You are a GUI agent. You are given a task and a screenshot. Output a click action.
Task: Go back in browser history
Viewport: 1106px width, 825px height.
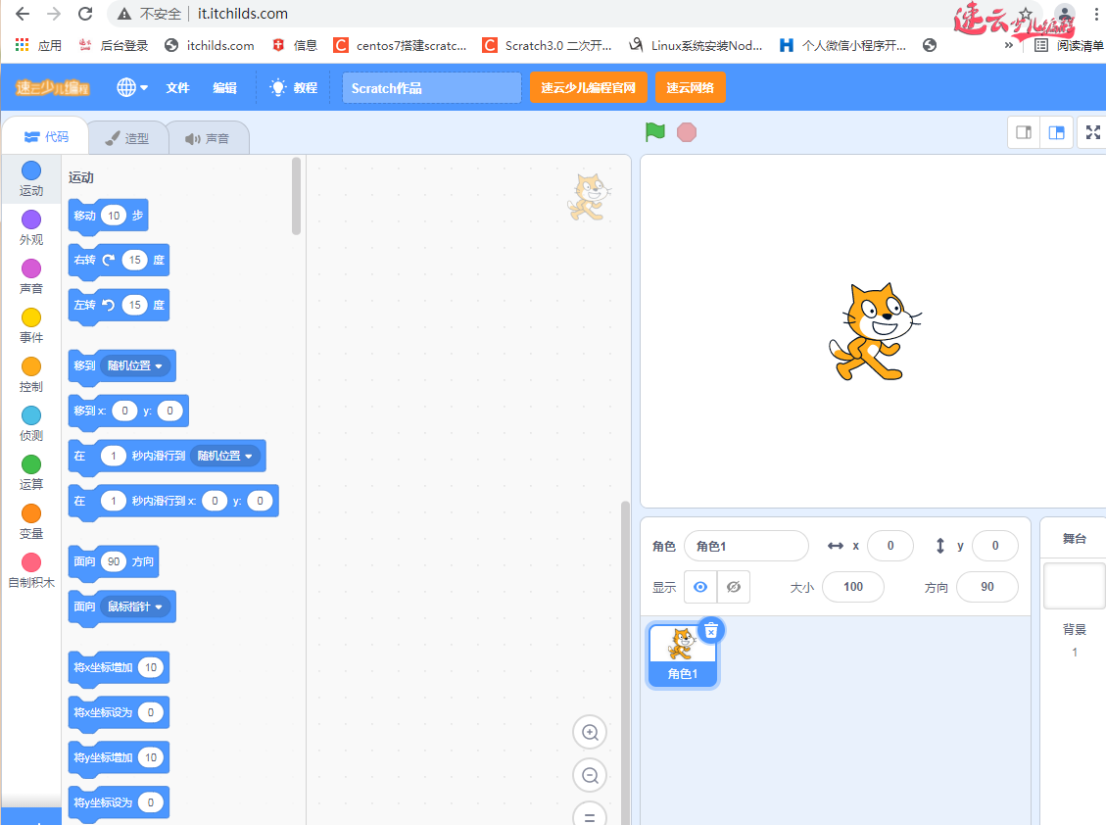(x=23, y=14)
